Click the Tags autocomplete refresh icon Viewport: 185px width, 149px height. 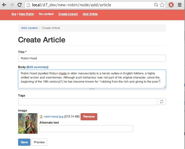click(x=161, y=102)
